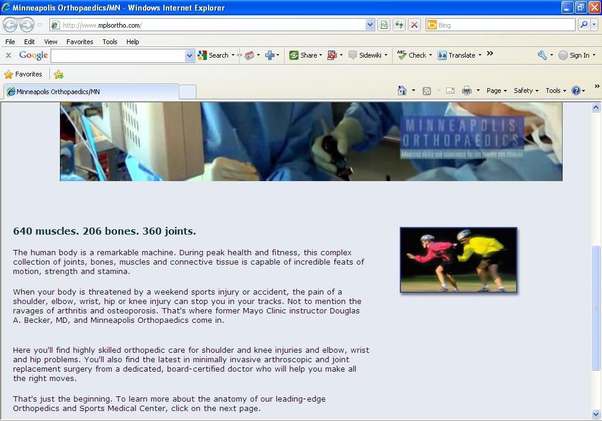Open the File menu
Image resolution: width=602 pixels, height=421 pixels.
click(11, 42)
